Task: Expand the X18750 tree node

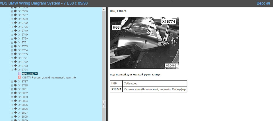Action: [x=12, y=39]
